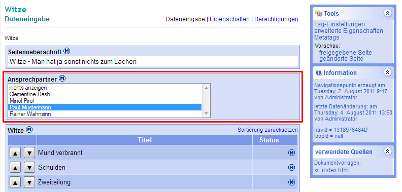Click the Titel column header

coord(145,140)
